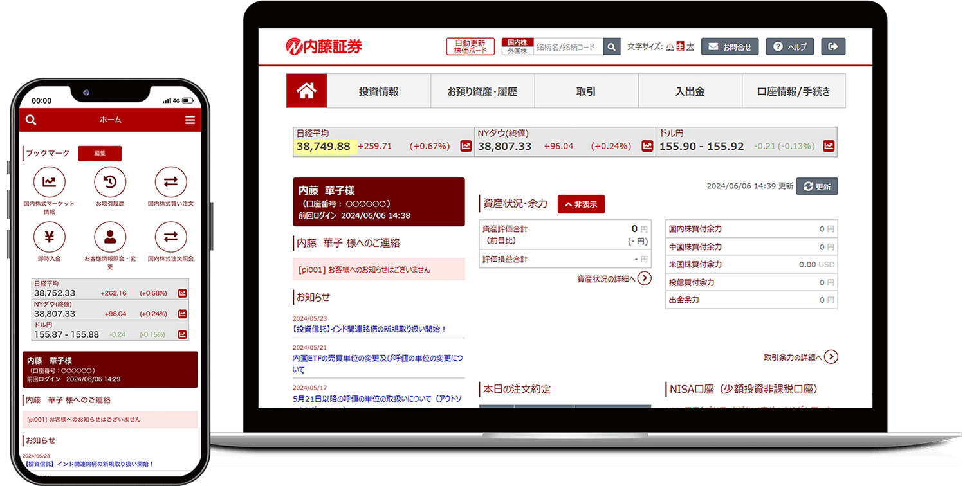Image resolution: width=965 pixels, height=486 pixels.
Task: Open the インド関連銘柄 news link on desktop
Action: click(x=369, y=329)
